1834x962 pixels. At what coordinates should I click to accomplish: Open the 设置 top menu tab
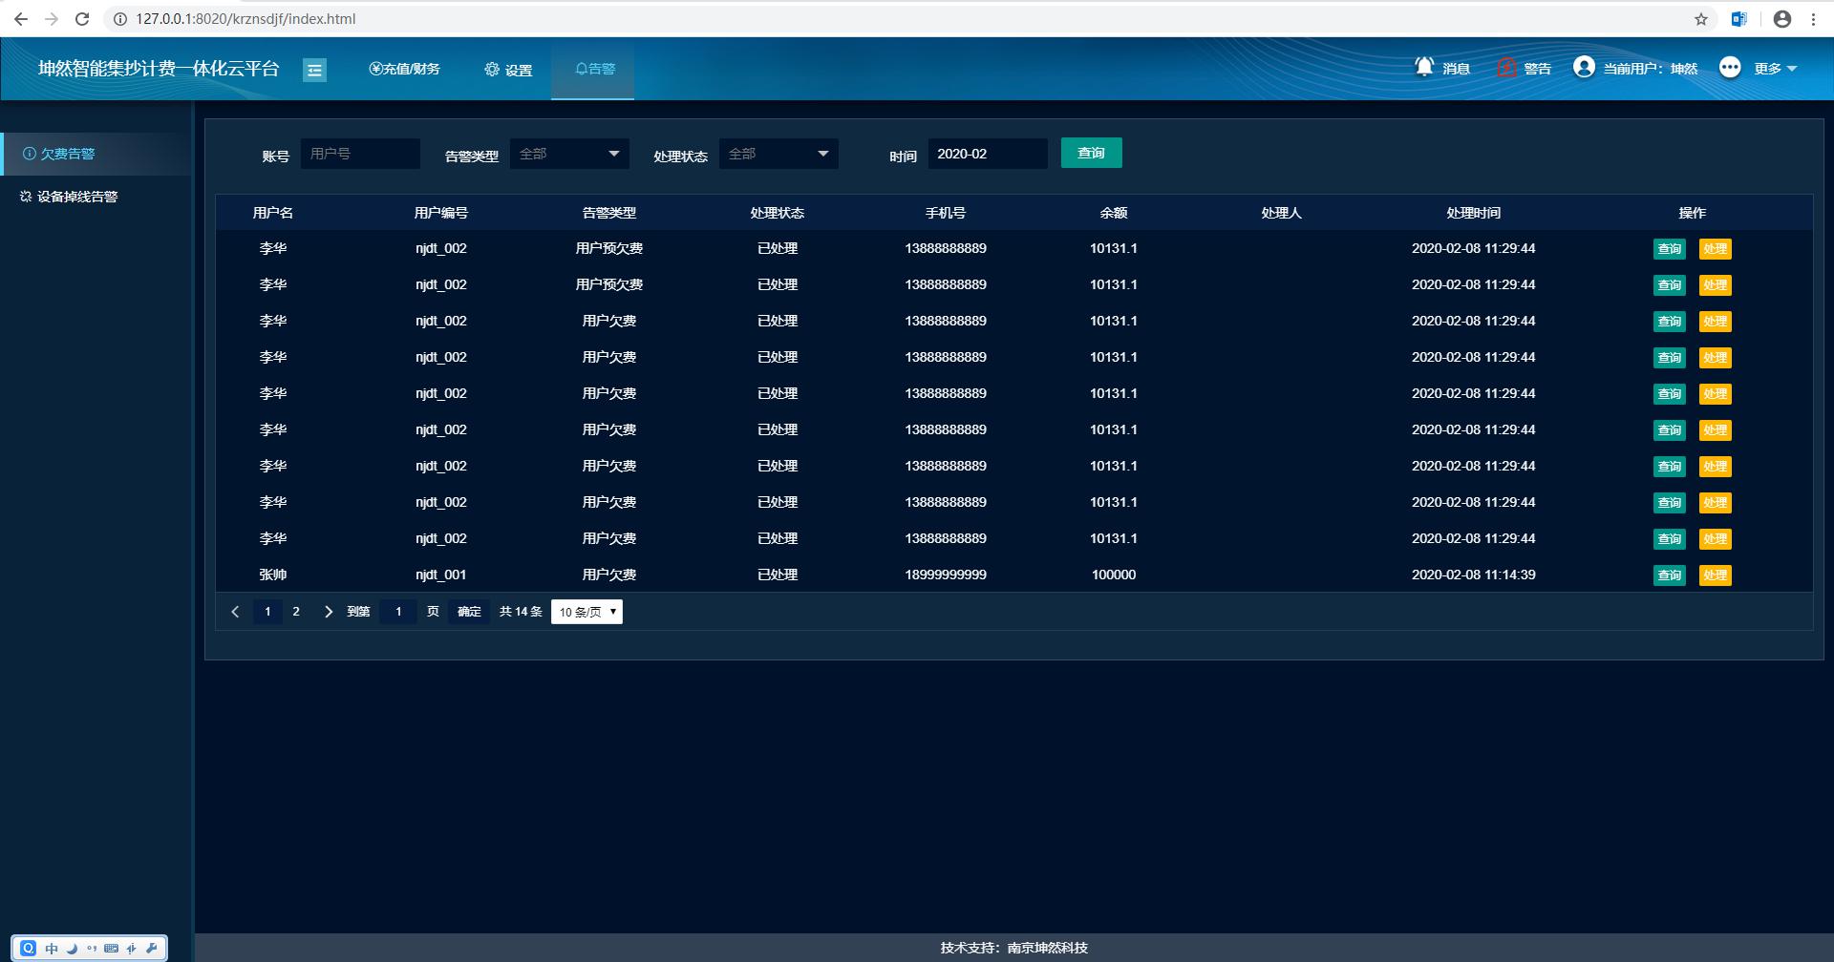pos(508,70)
